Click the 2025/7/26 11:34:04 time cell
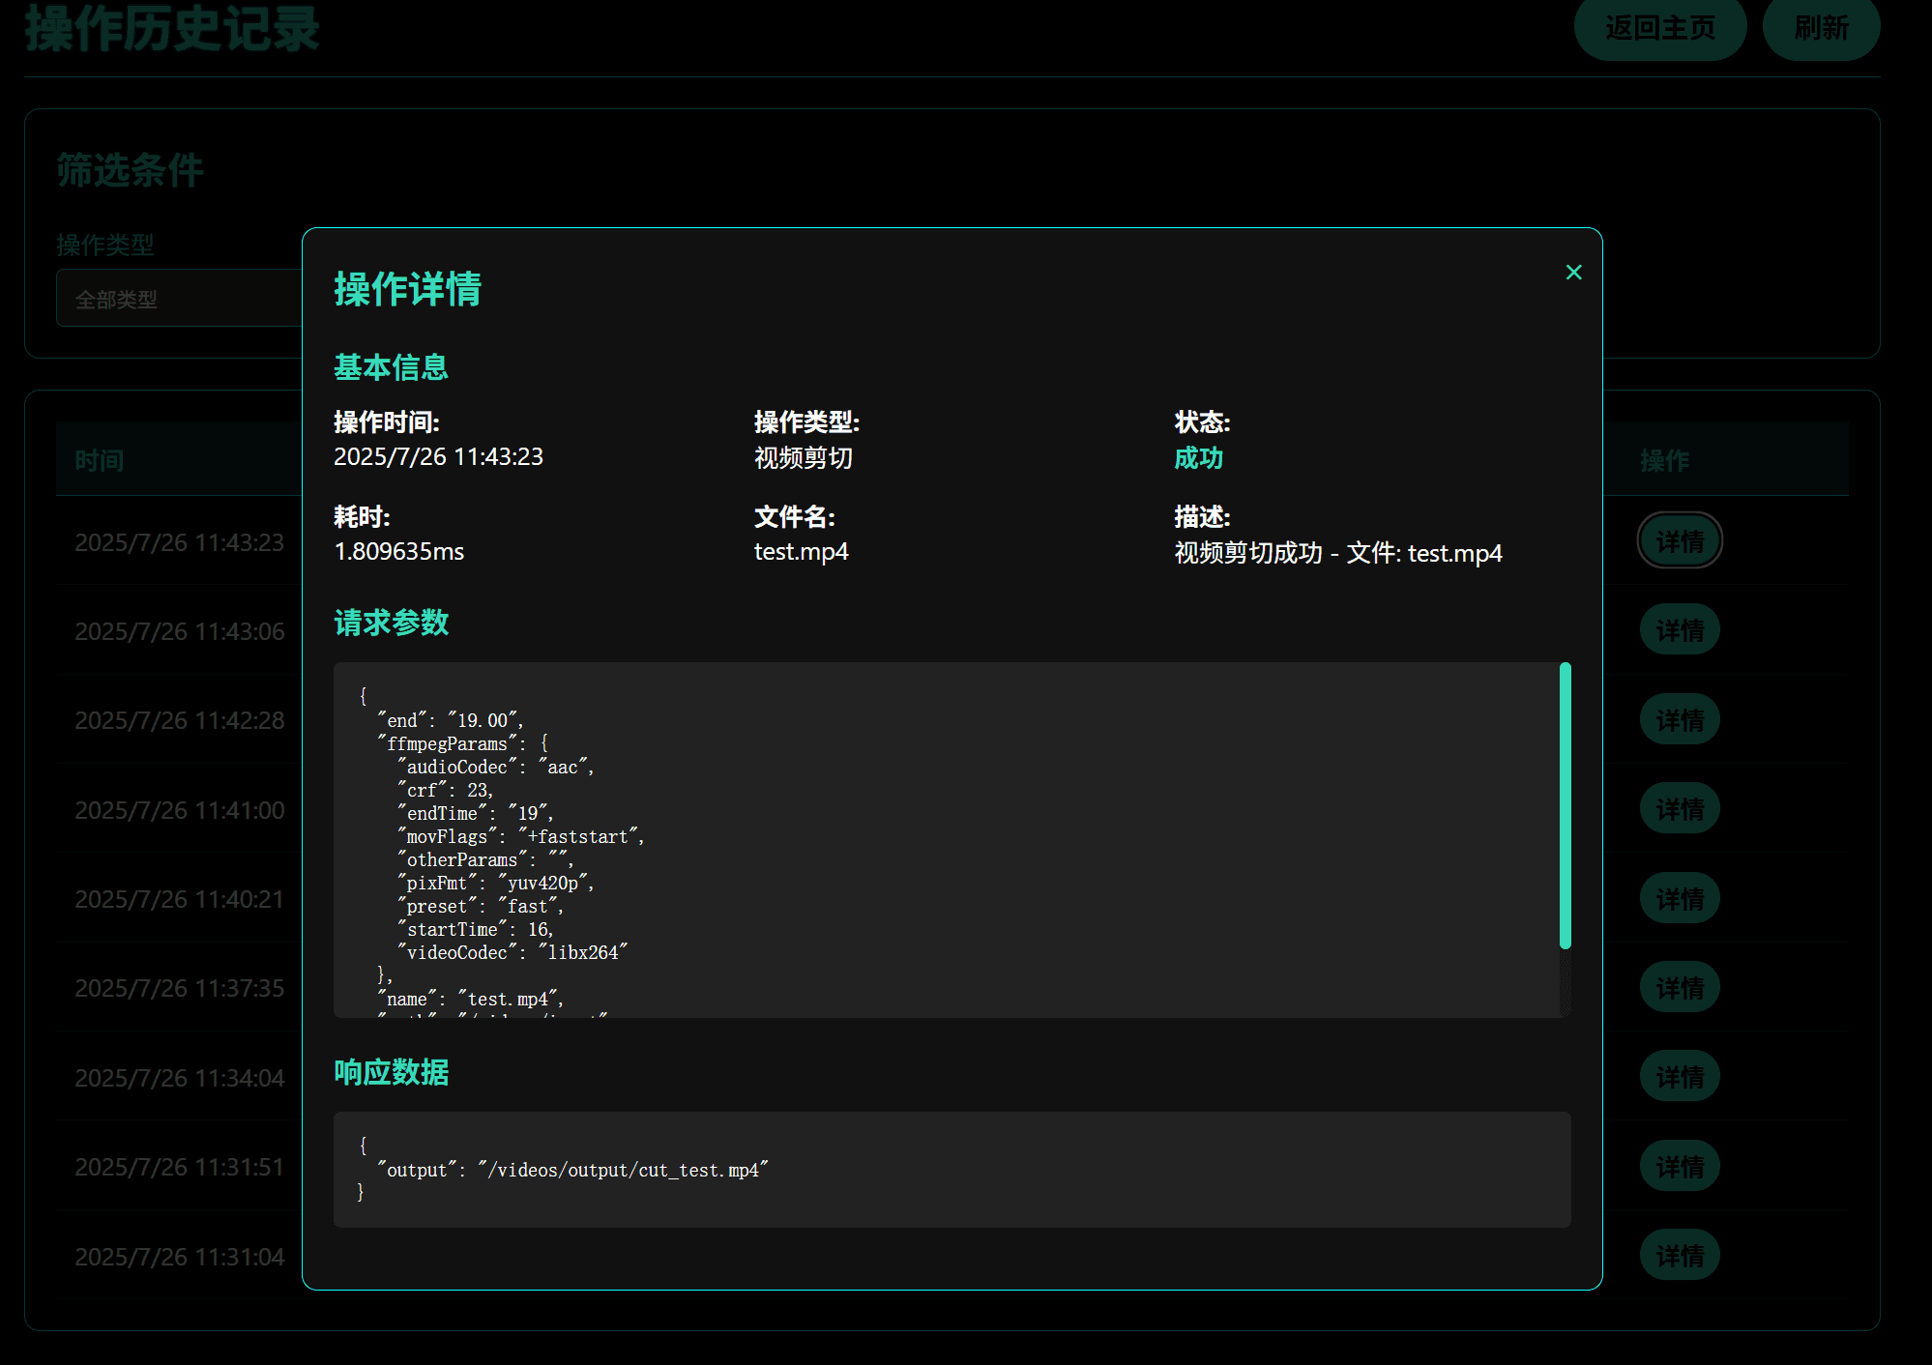The width and height of the screenshot is (1932, 1365). pyautogui.click(x=180, y=1078)
